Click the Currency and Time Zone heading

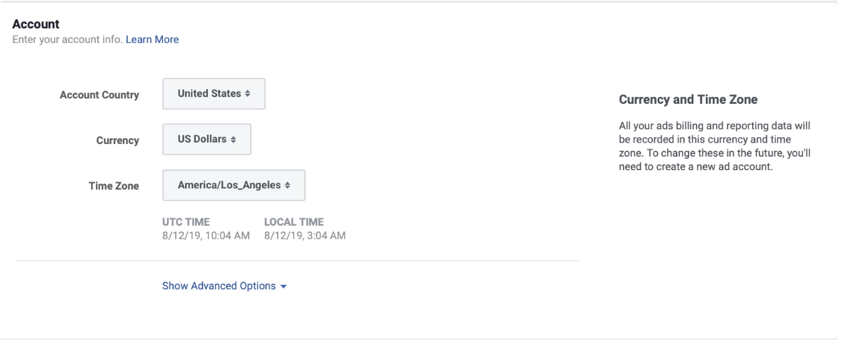(x=688, y=100)
